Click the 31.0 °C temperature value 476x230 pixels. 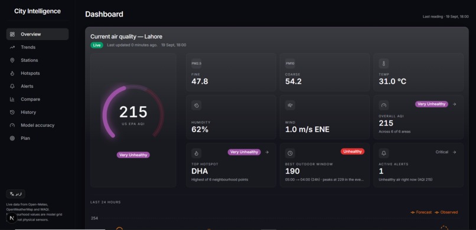[393, 81]
